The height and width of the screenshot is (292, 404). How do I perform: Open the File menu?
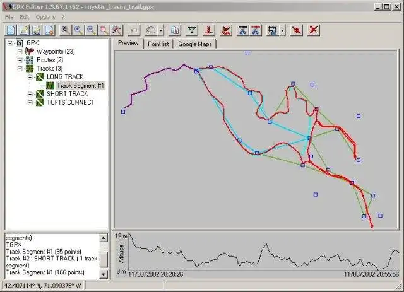coord(9,17)
